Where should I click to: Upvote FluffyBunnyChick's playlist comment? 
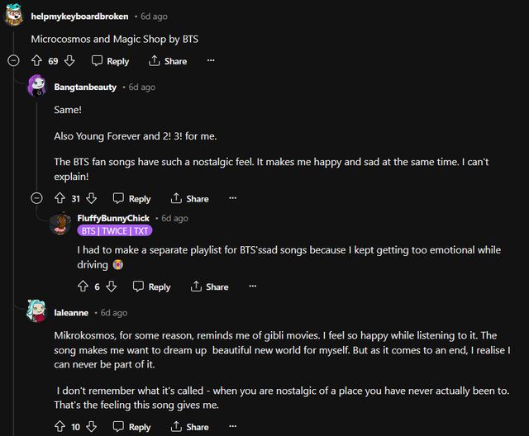click(83, 287)
